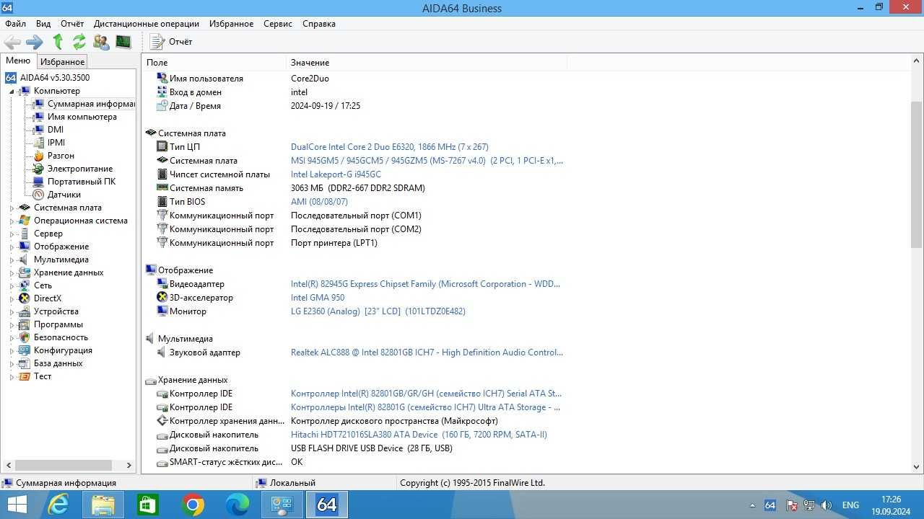The image size is (924, 519).
Task: Click the База данных tree icon
Action: 25,363
